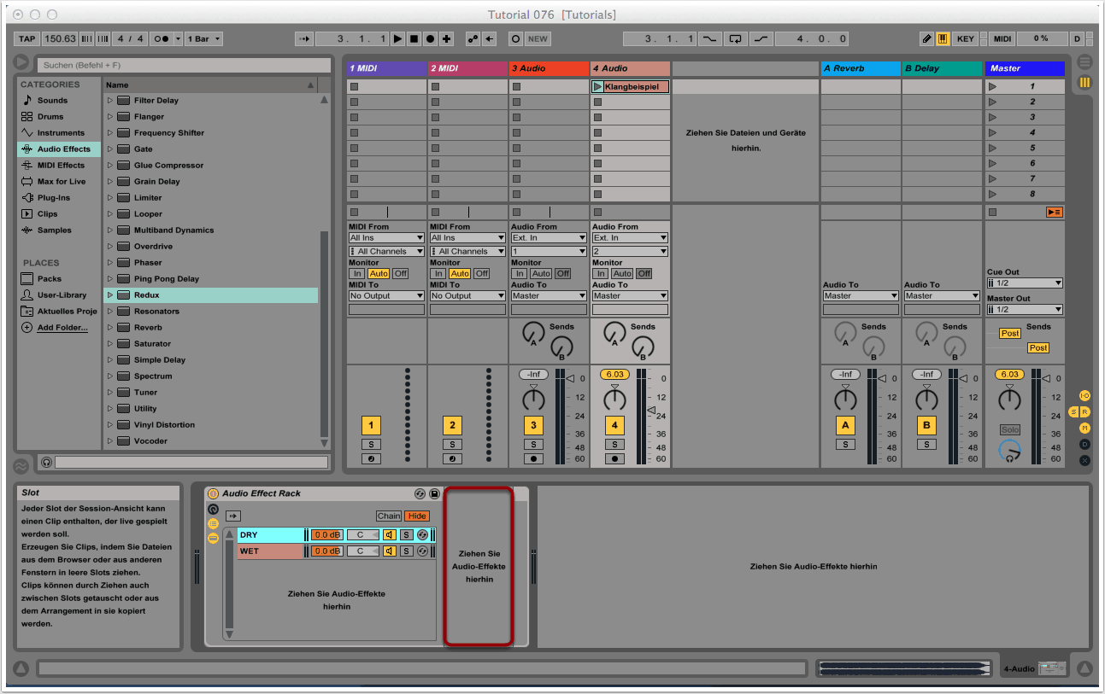Expand the Redux effect folder

click(x=110, y=295)
